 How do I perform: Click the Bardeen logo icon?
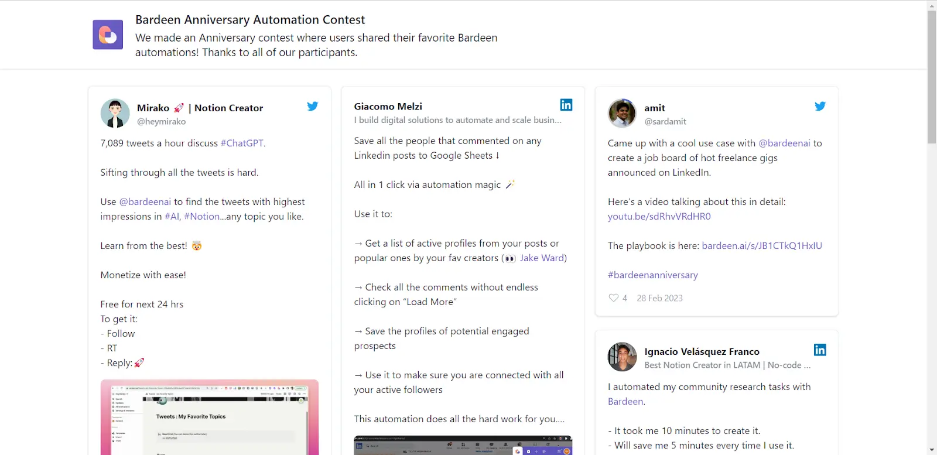click(108, 35)
